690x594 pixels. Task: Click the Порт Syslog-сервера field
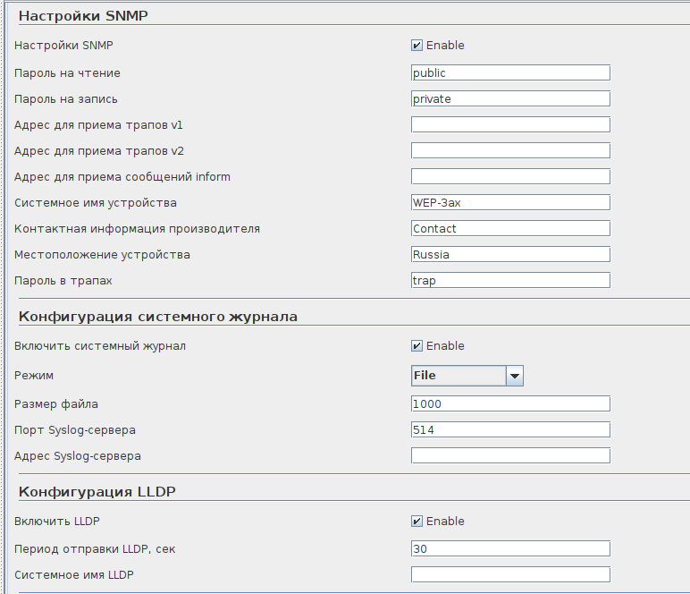click(510, 429)
